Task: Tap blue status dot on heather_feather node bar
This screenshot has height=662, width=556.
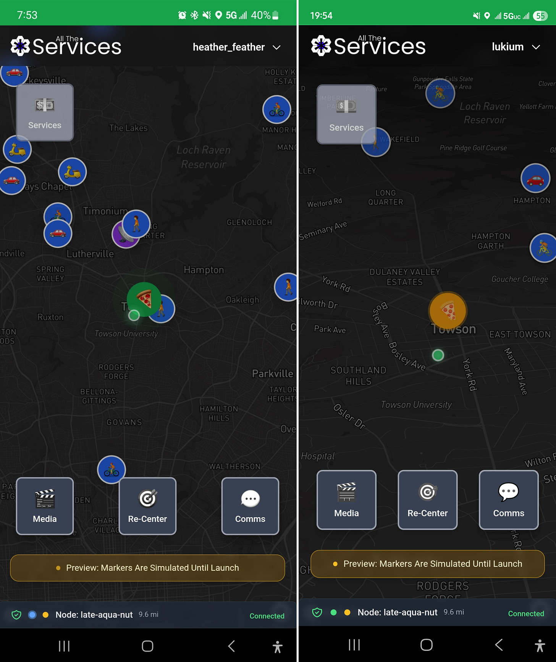Action: [x=32, y=615]
